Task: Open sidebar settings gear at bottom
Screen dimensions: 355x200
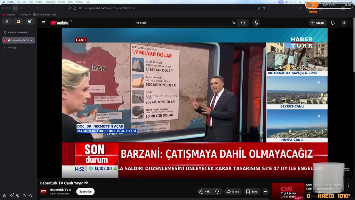Action: [5, 196]
